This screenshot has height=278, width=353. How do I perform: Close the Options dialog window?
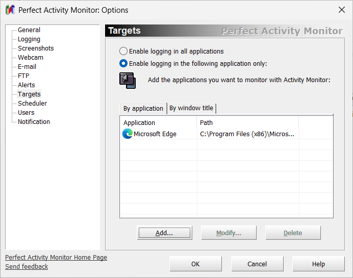pos(341,10)
